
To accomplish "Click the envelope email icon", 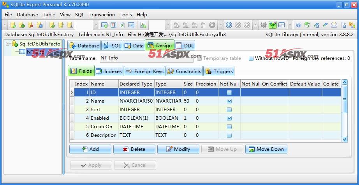I will [x=334, y=25].
